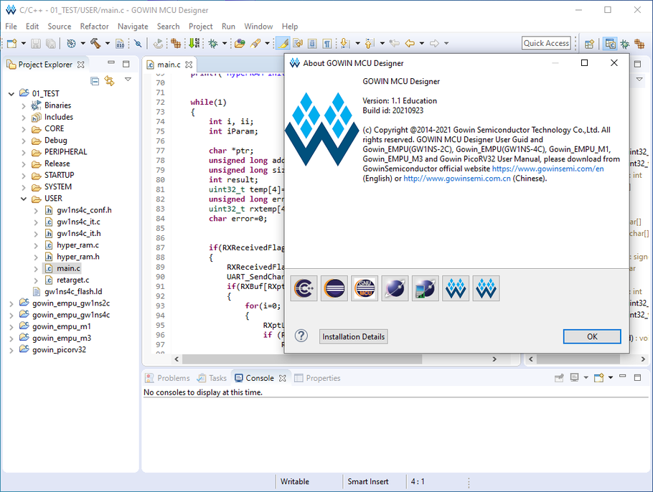Collapse the USER folder
Screen dimensions: 653x492
pyautogui.click(x=24, y=199)
